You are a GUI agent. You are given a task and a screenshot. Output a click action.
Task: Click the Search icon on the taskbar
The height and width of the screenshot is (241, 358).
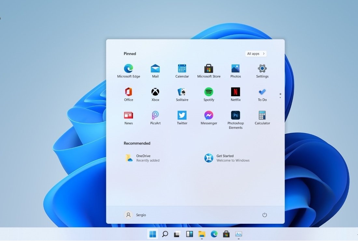coord(165,234)
